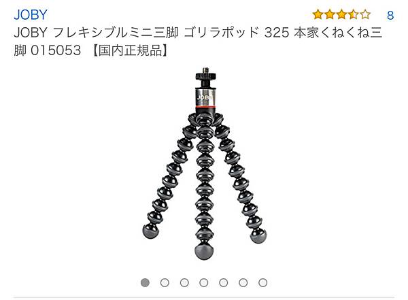Click the center leg's rubber foot
Image resolution: width=408 pixels, height=300 pixels.
pos(205,252)
